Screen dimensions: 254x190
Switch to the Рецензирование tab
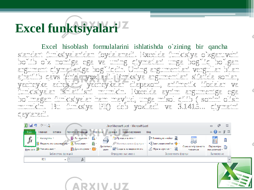(131, 132)
